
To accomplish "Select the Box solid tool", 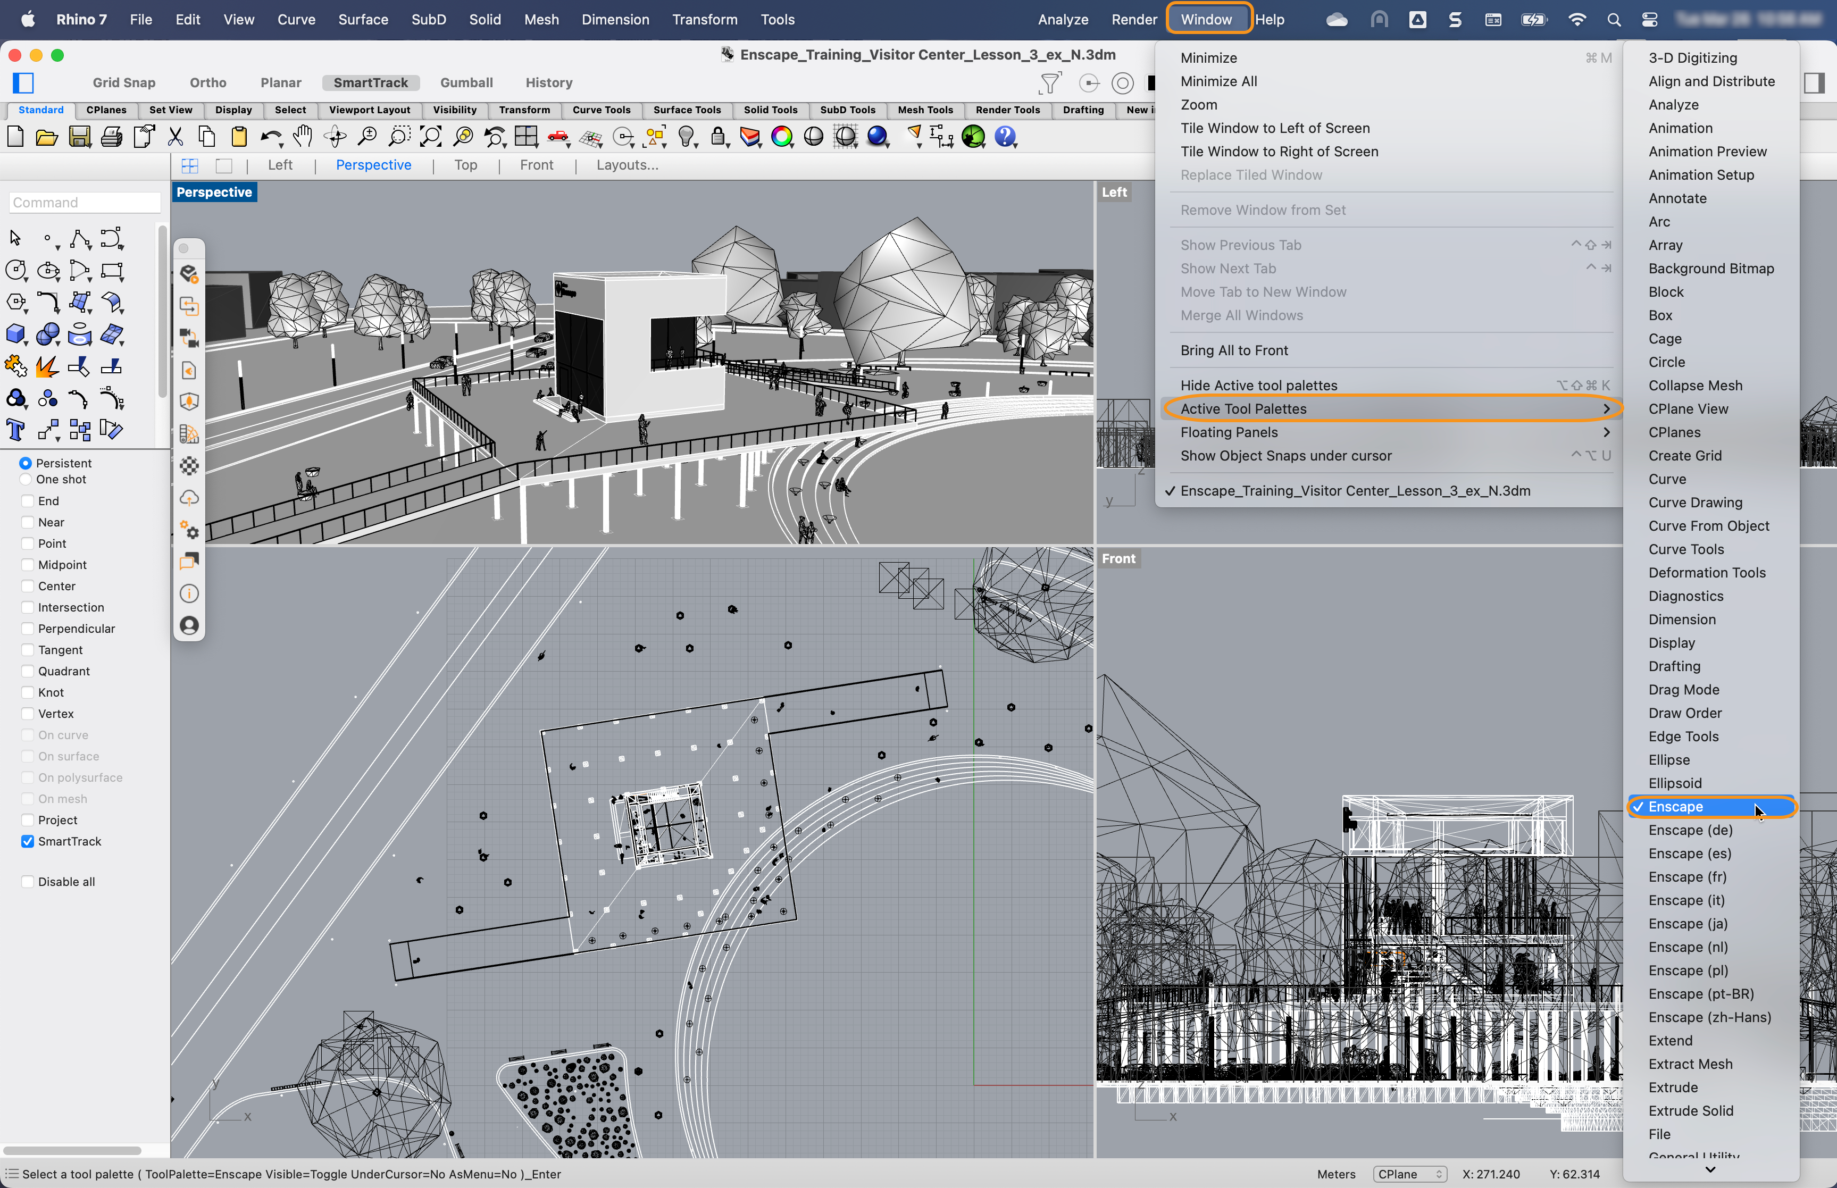I will pyautogui.click(x=15, y=334).
